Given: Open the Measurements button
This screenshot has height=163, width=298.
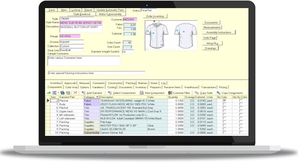Looking at the screenshot, I should 212,27.
